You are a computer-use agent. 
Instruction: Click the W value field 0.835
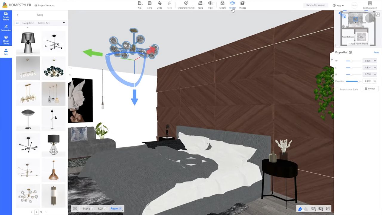(x=368, y=61)
